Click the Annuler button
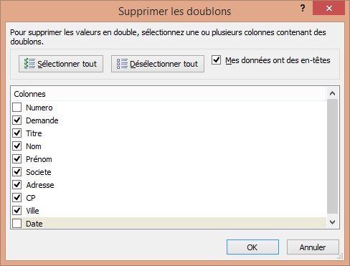 (x=313, y=247)
